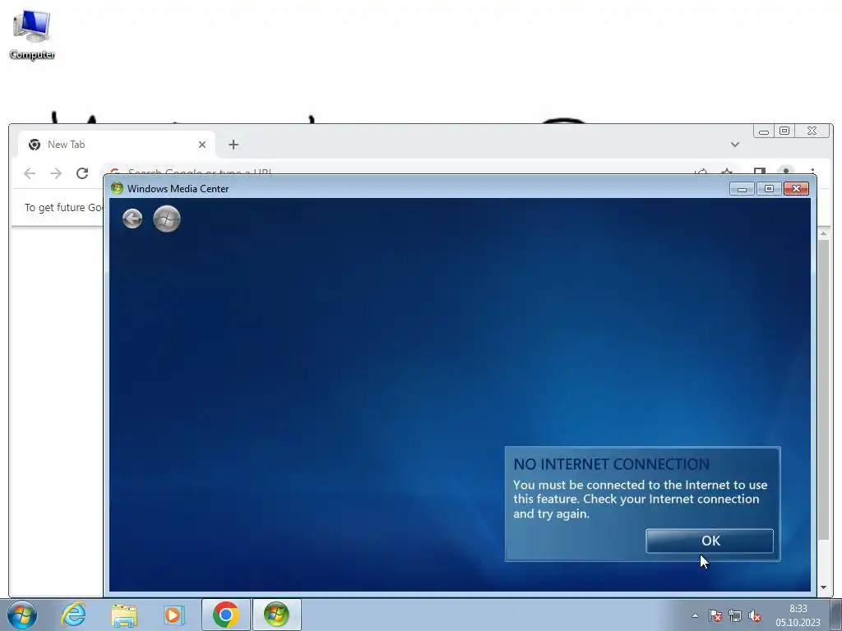Open the Windows Start menu
Viewport: 842px width, 631px height.
[x=22, y=615]
